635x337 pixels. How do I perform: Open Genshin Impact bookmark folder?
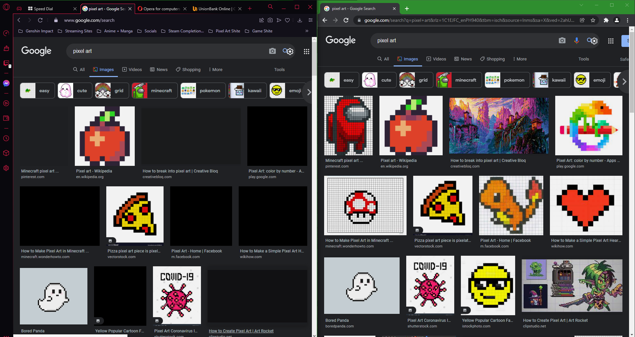coord(36,31)
